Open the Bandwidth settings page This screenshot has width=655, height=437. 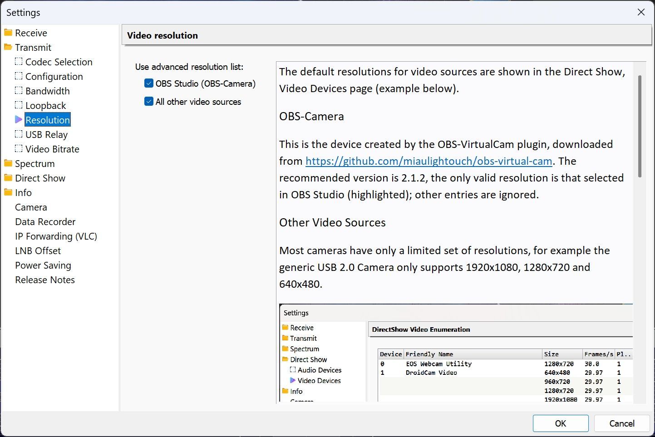click(48, 91)
